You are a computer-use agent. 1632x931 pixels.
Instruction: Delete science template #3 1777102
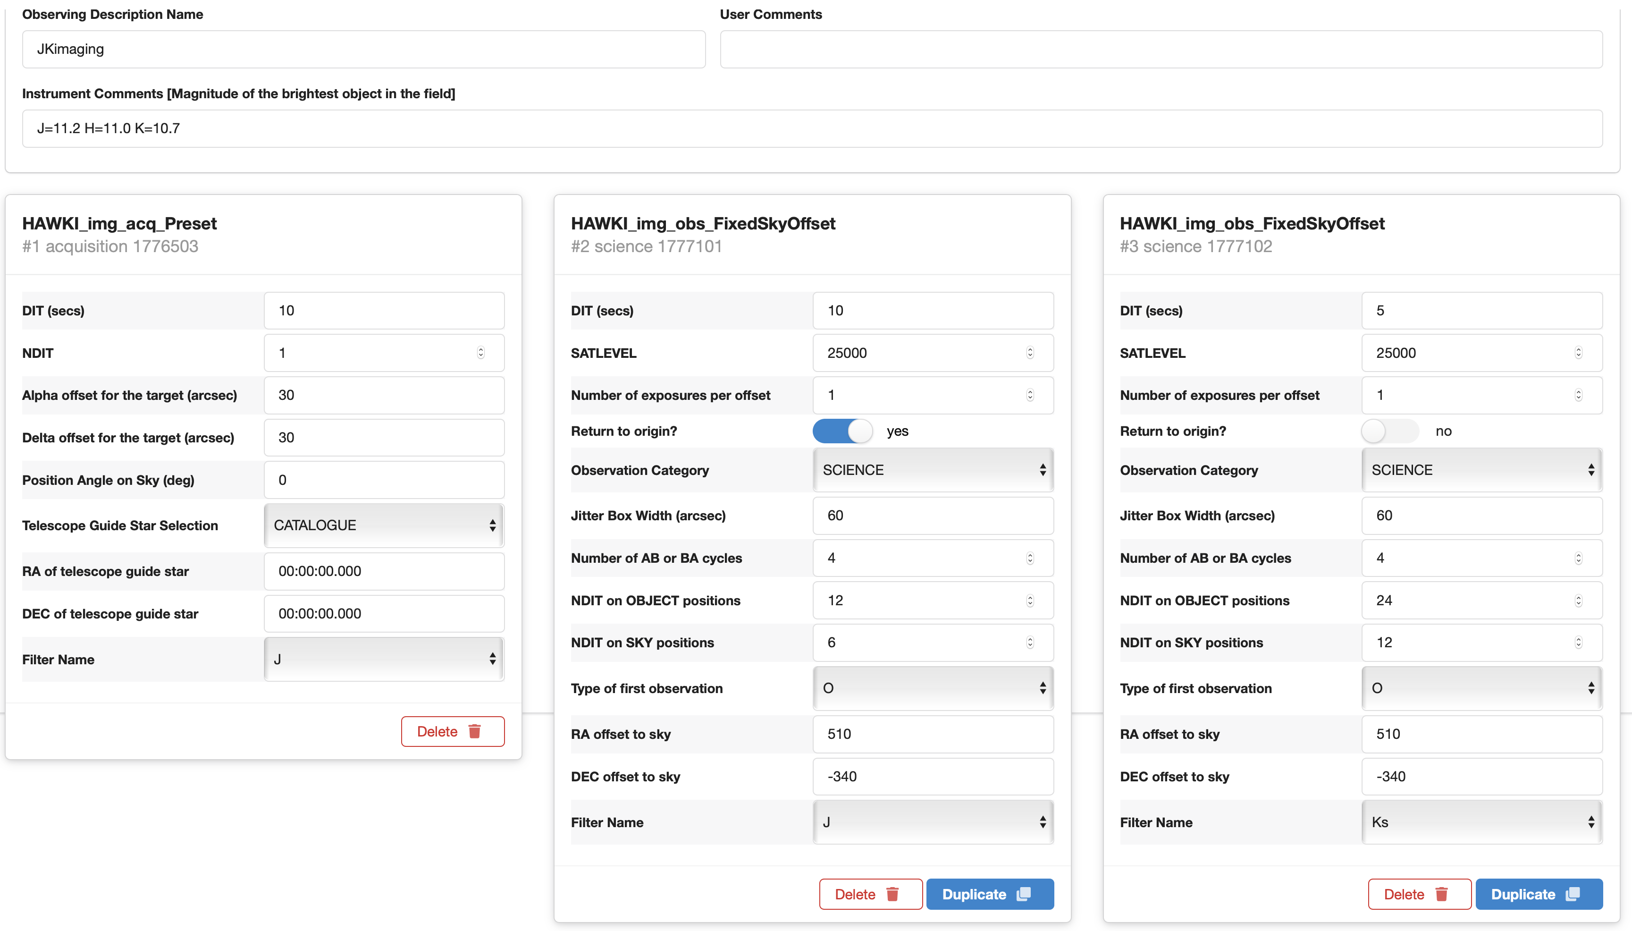(1419, 894)
